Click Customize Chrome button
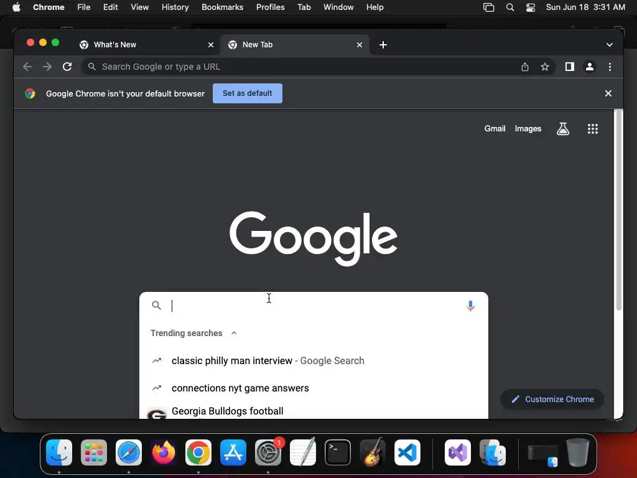637x478 pixels. coord(552,399)
